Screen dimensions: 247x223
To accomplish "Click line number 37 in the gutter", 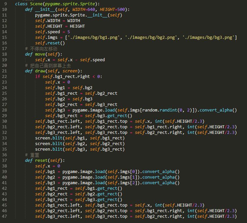I will click(x=4, y=161).
